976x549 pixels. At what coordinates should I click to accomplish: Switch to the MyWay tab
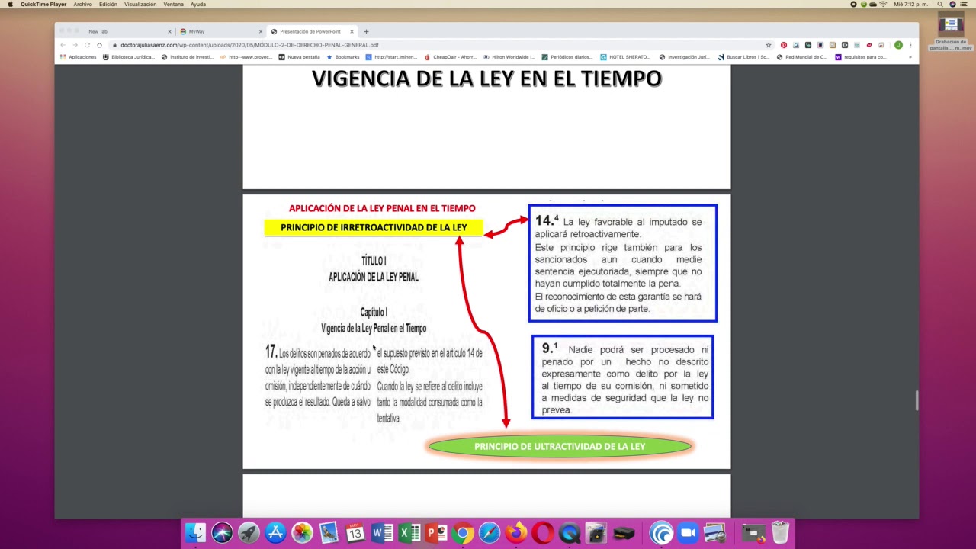coord(220,31)
